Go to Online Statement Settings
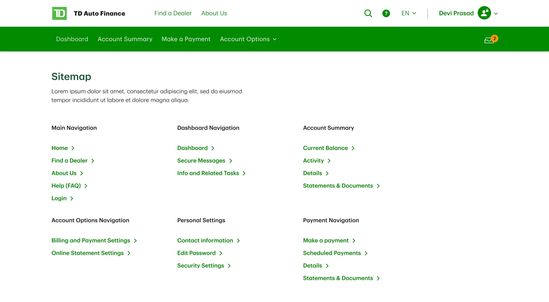 click(x=91, y=253)
